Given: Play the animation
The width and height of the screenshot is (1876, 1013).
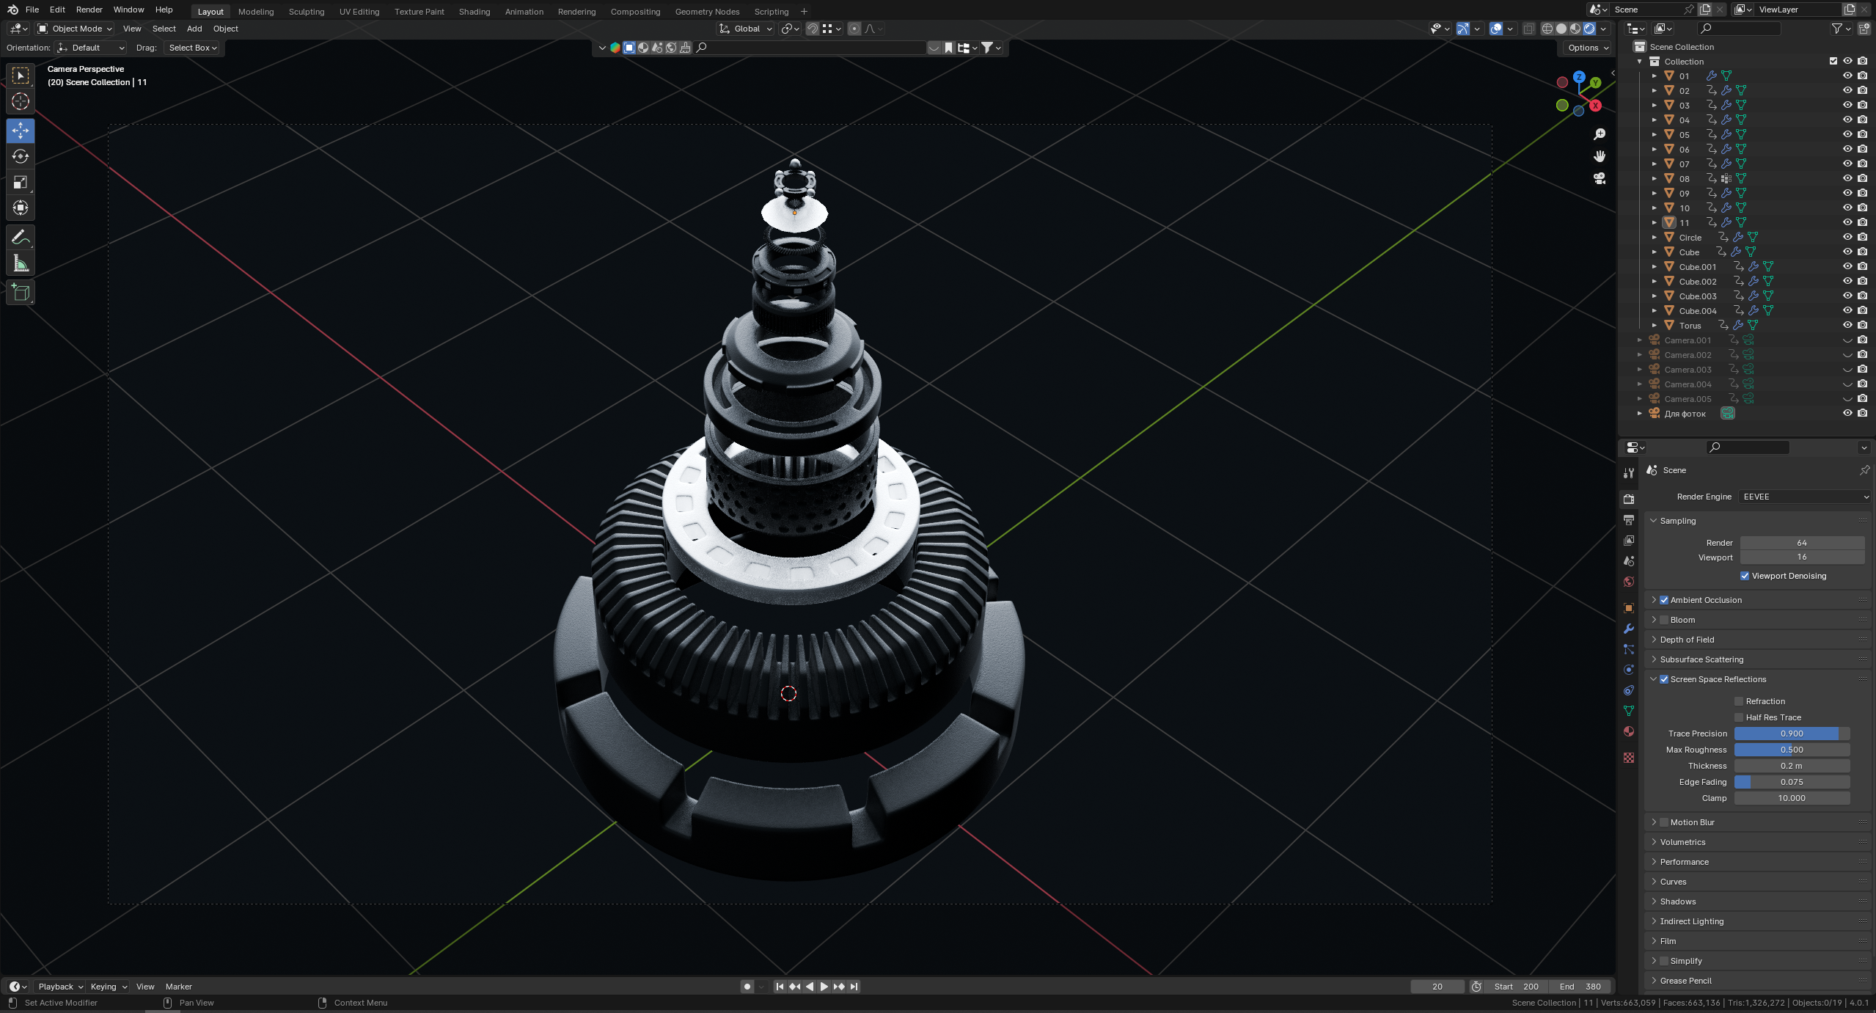Looking at the screenshot, I should 824,987.
